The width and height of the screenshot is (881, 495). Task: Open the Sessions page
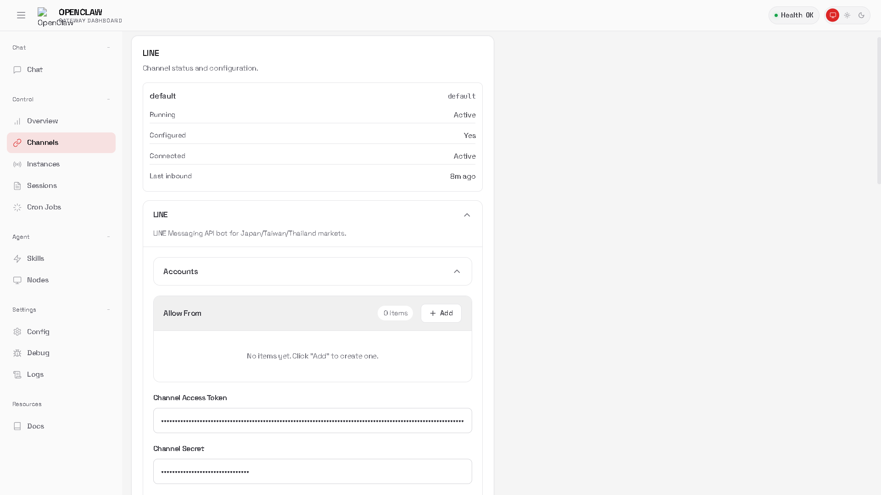[x=42, y=186]
